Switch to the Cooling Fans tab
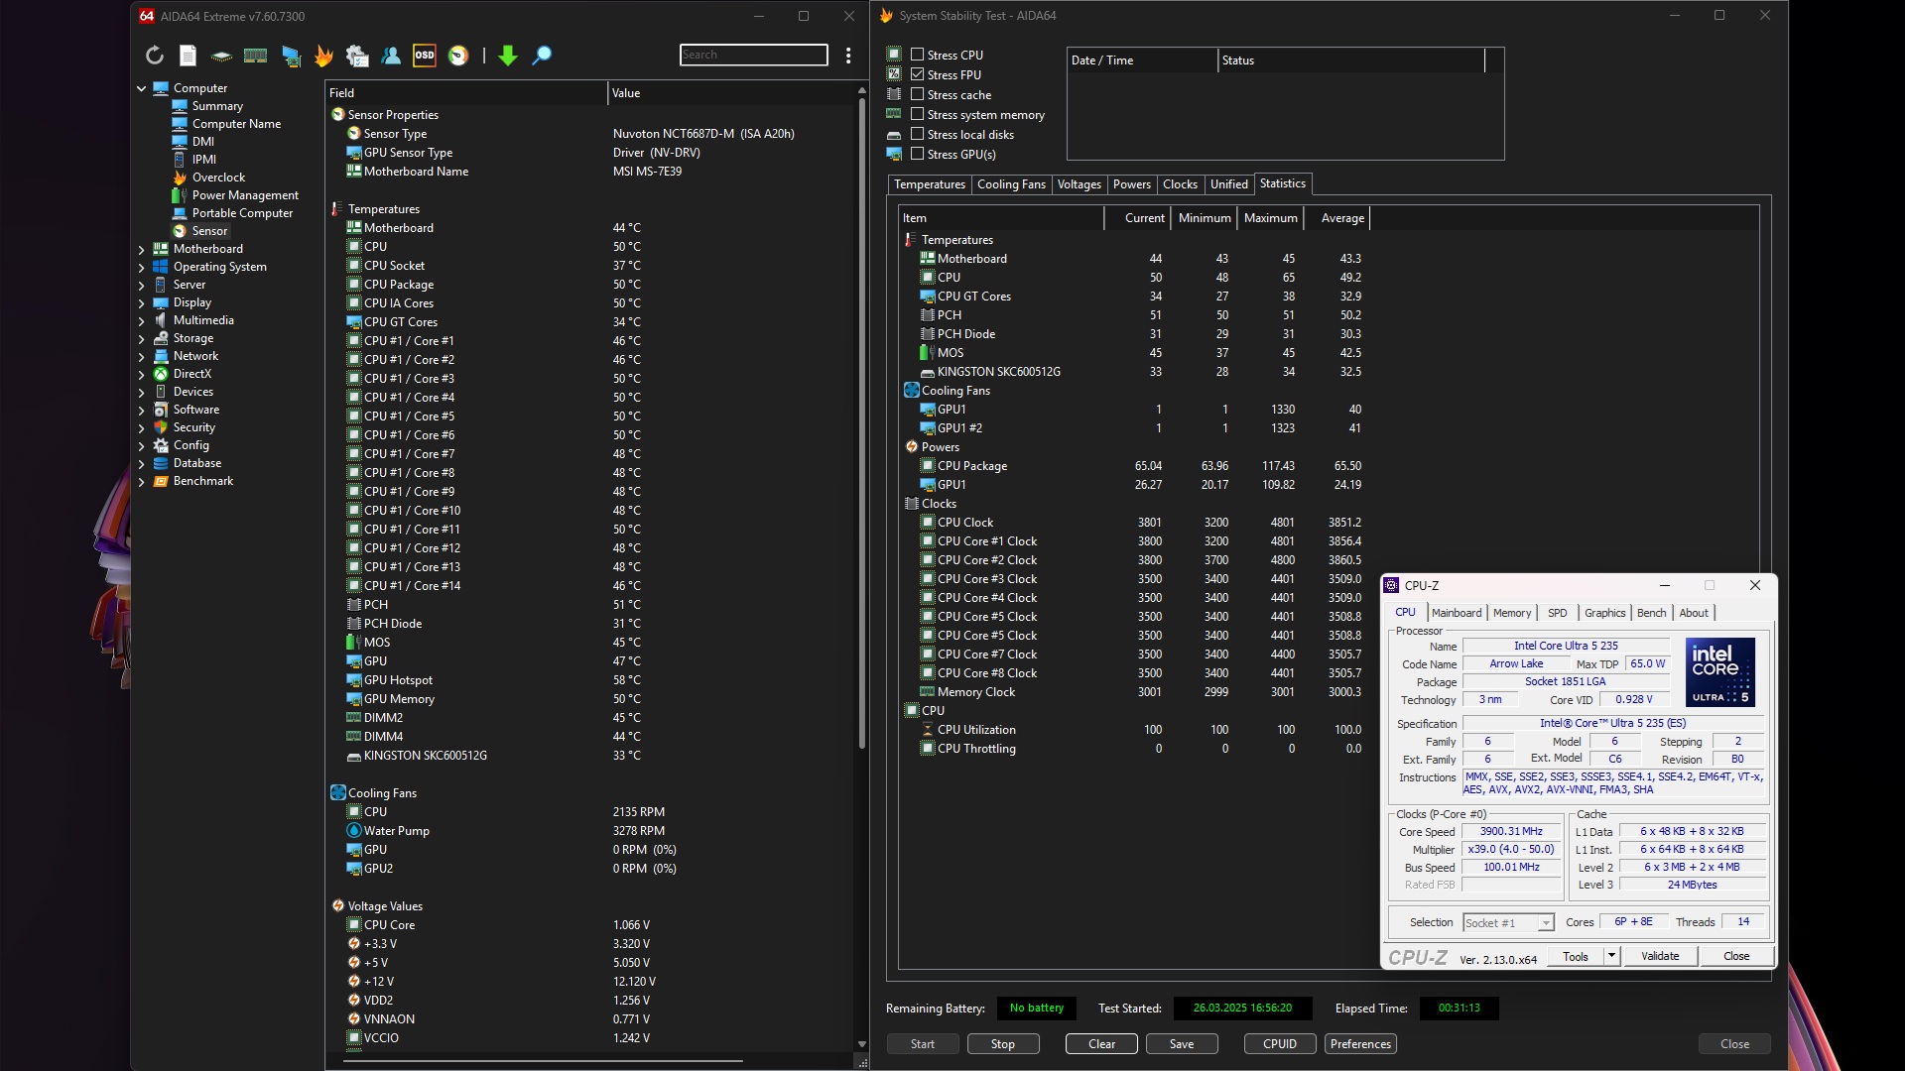Viewport: 1905px width, 1071px height. [1011, 184]
